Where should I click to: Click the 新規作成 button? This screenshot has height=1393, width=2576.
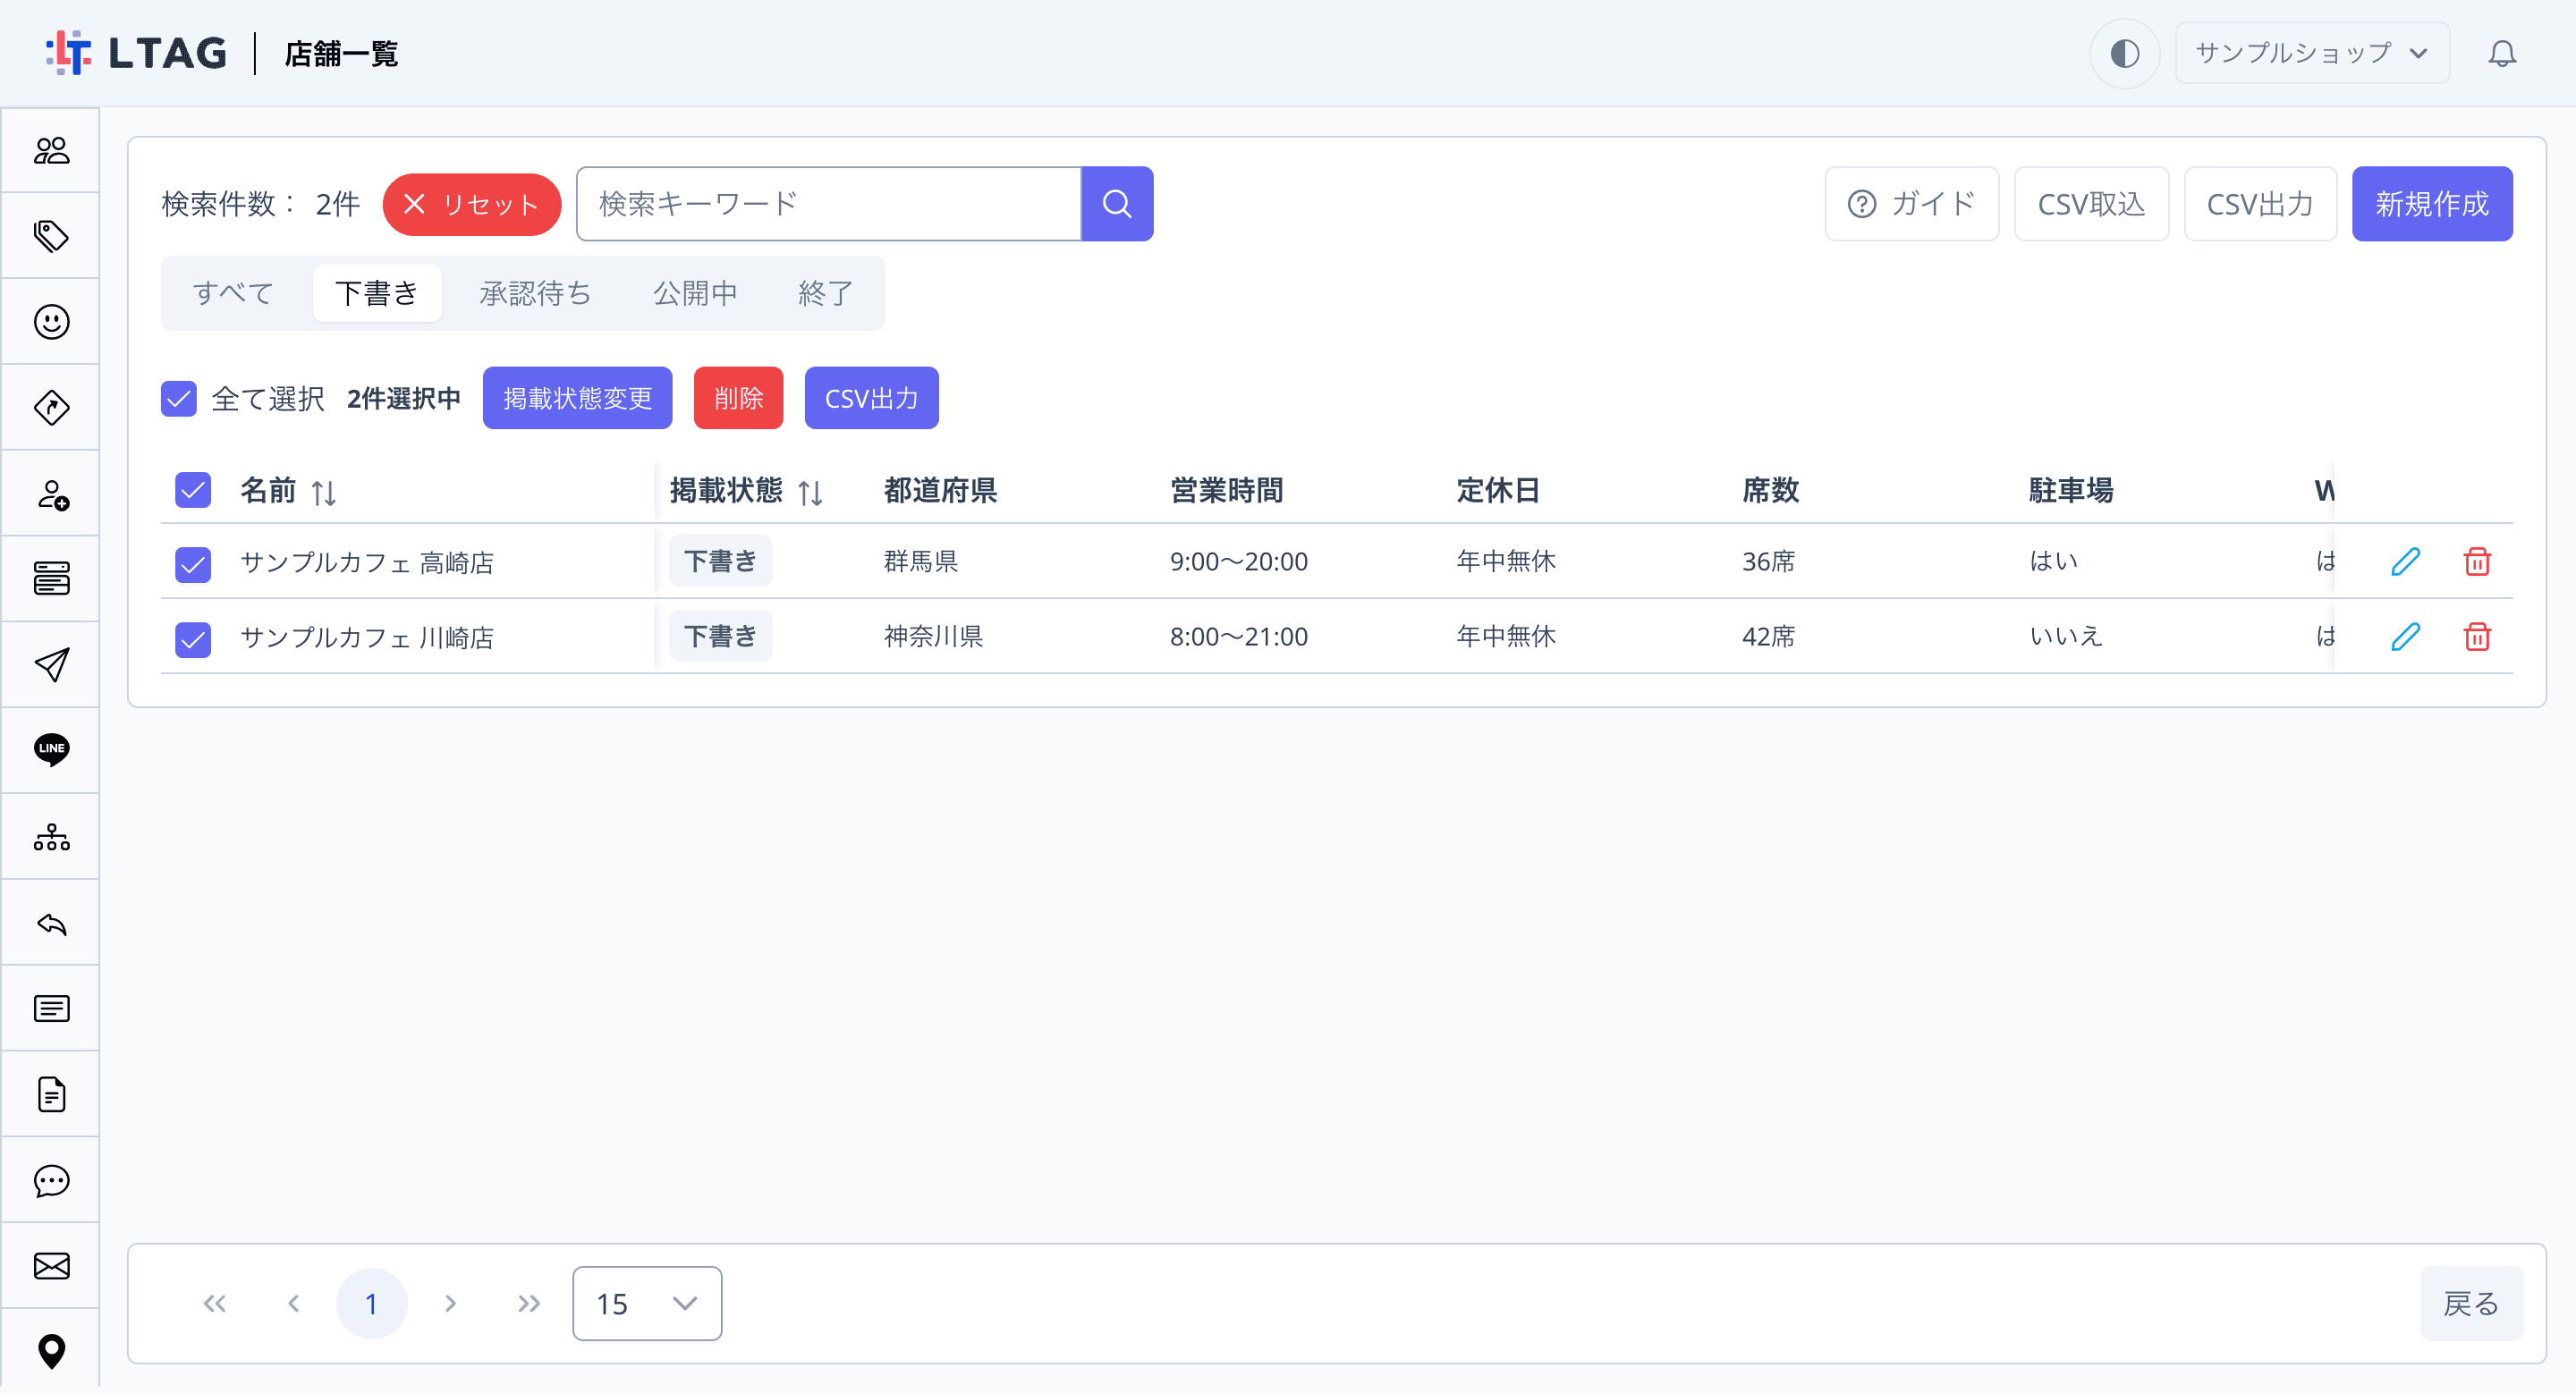pyautogui.click(x=2431, y=204)
